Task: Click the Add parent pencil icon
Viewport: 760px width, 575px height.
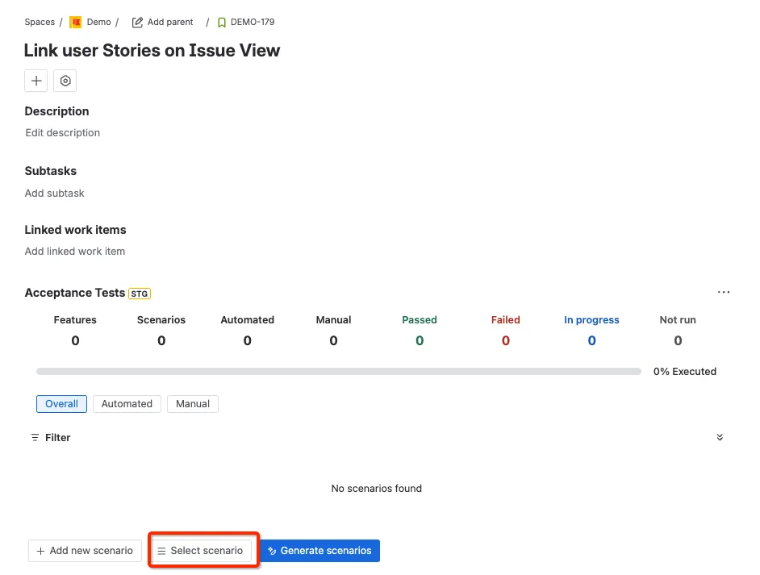Action: point(137,23)
